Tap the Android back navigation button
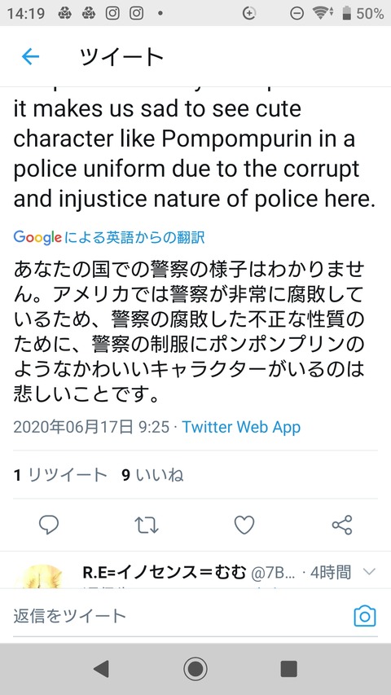The image size is (391, 695). pos(102,669)
